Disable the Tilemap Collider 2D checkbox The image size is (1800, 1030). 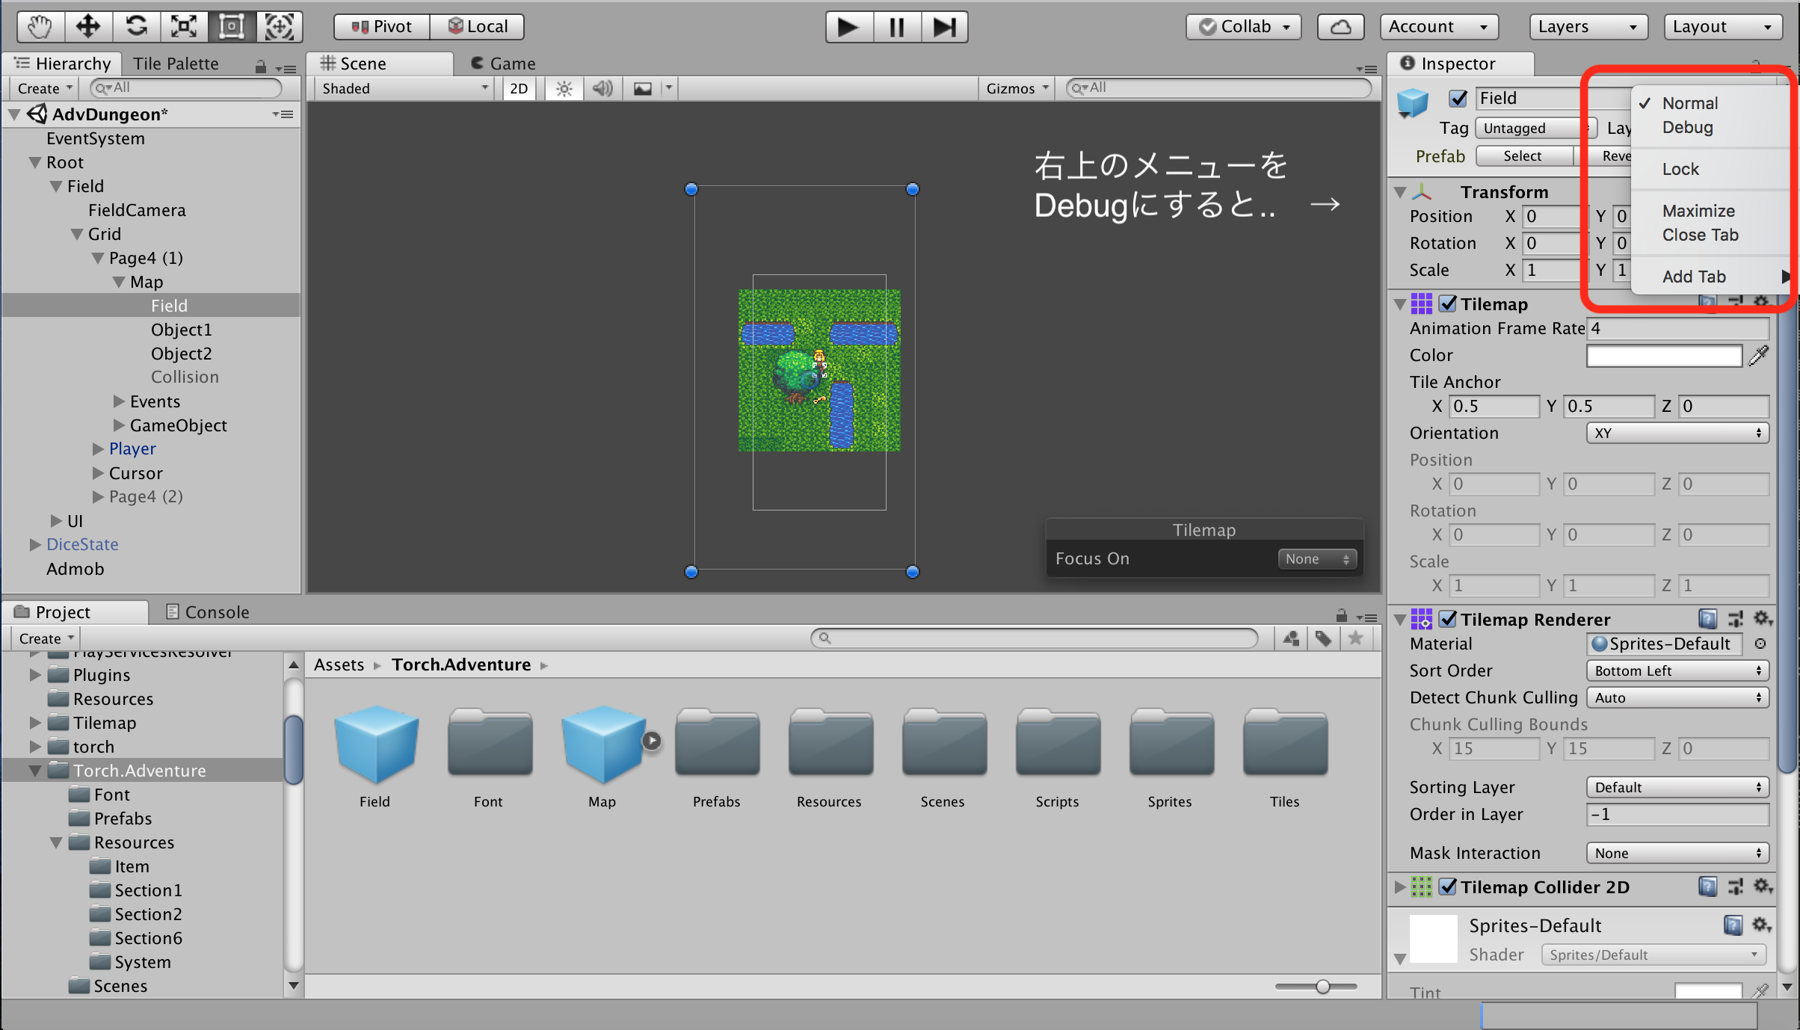(1448, 886)
